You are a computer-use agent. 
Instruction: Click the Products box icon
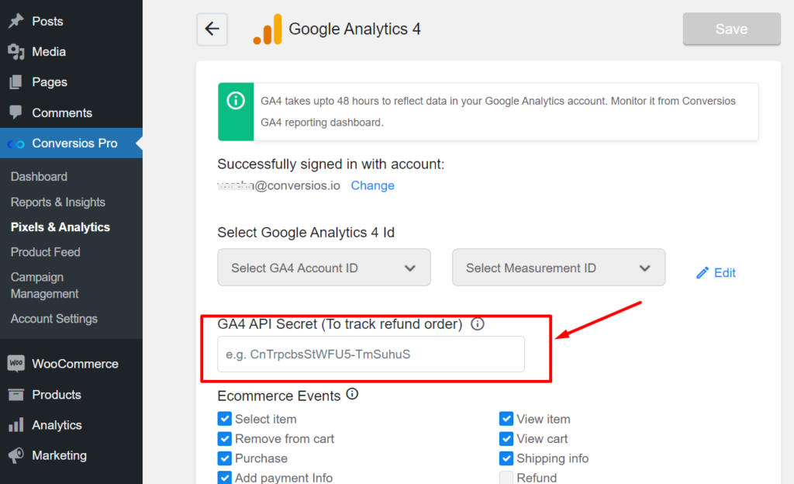pos(16,394)
